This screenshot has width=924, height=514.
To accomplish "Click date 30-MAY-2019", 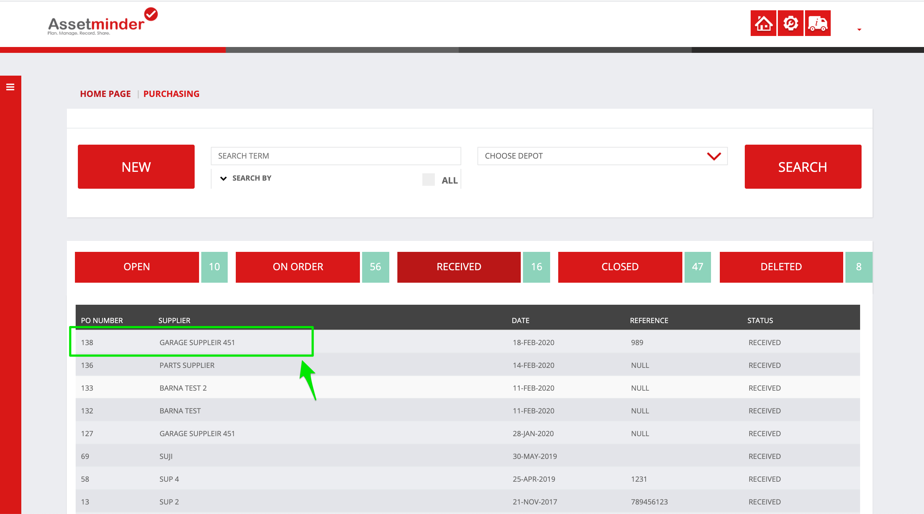I will point(535,456).
